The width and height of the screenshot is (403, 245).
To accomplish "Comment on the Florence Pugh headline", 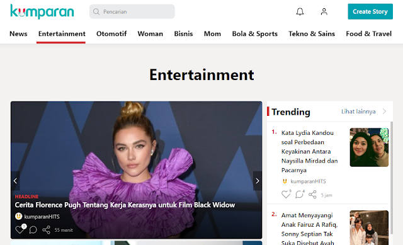I will point(33,230).
